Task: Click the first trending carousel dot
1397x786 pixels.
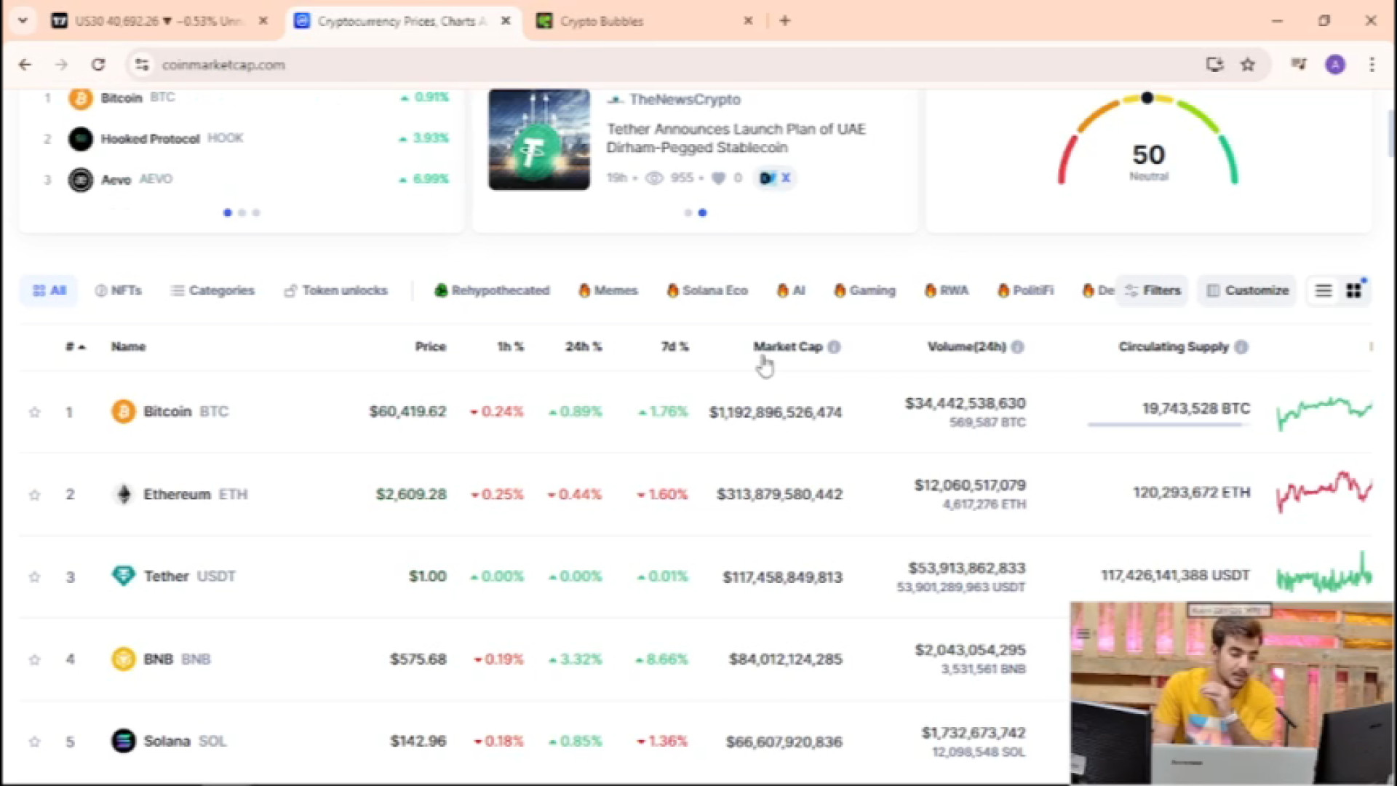Action: click(x=228, y=213)
